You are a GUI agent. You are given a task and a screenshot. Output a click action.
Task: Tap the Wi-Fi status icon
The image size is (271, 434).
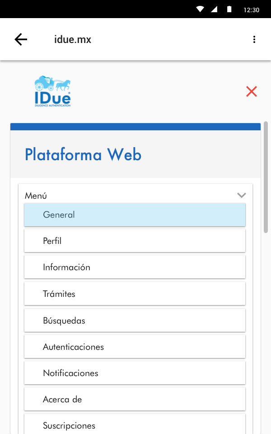coord(200,9)
